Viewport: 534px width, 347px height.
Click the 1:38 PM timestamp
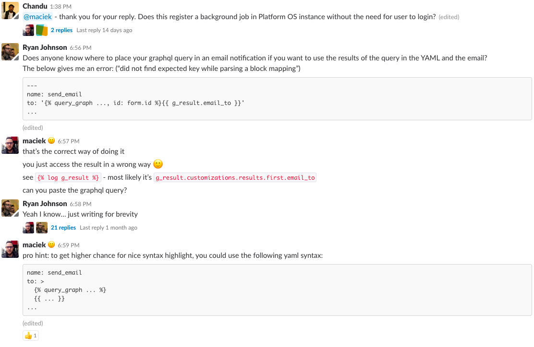pyautogui.click(x=61, y=7)
